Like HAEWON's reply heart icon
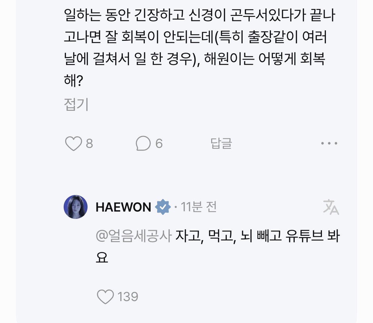This screenshot has height=323, width=373. pos(105,296)
